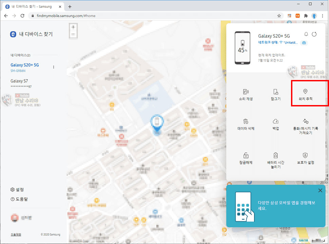Refresh device status circular arrow
Screen dimensions: 329x244
[314, 34]
